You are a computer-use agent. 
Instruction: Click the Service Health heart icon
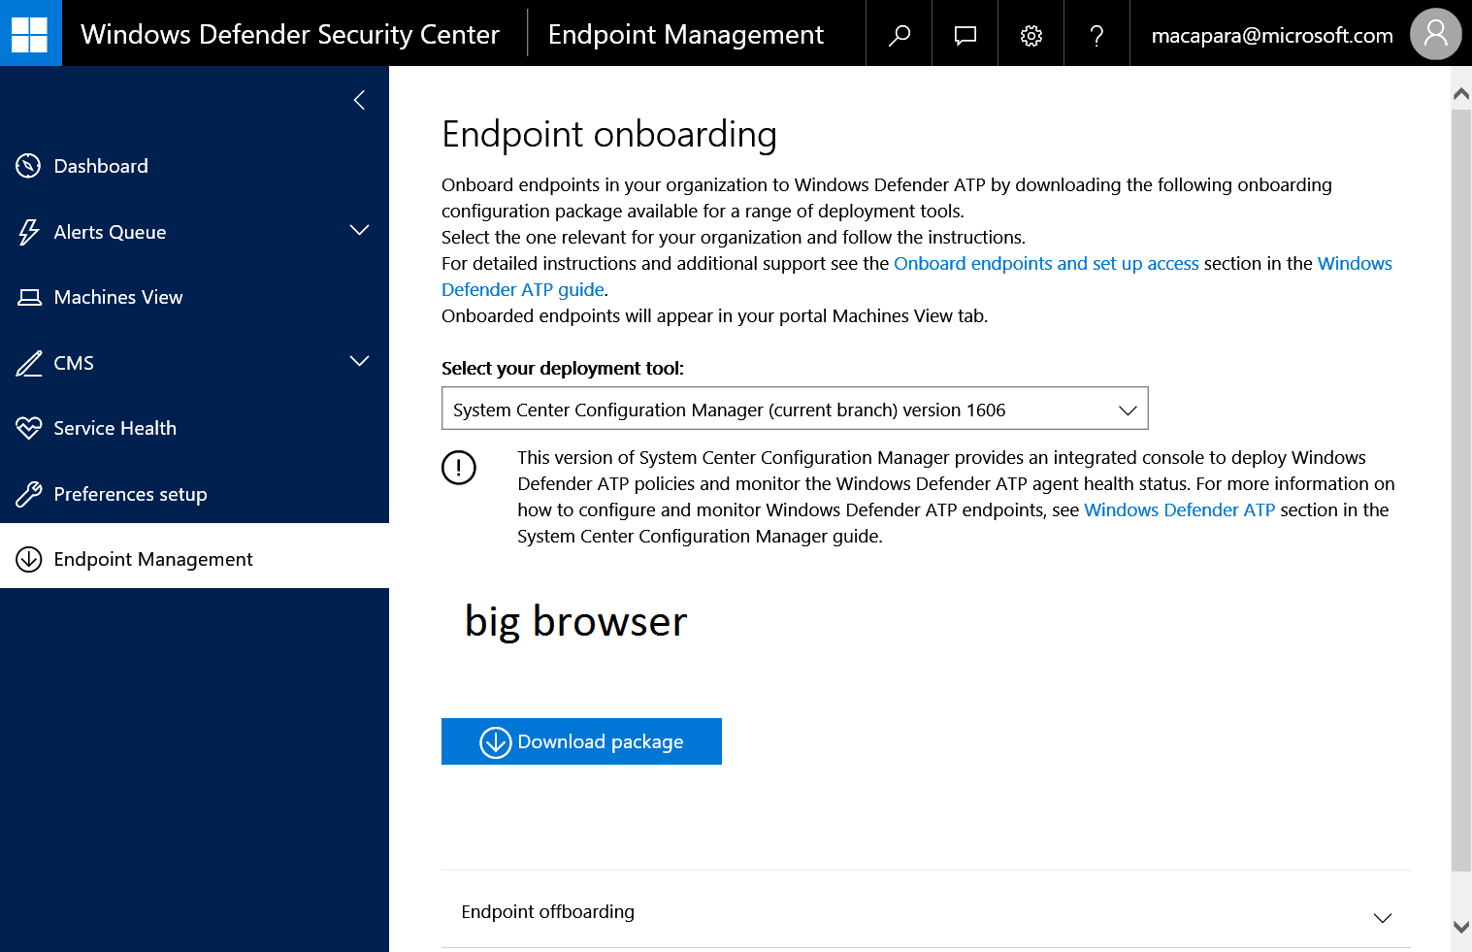[x=29, y=428]
